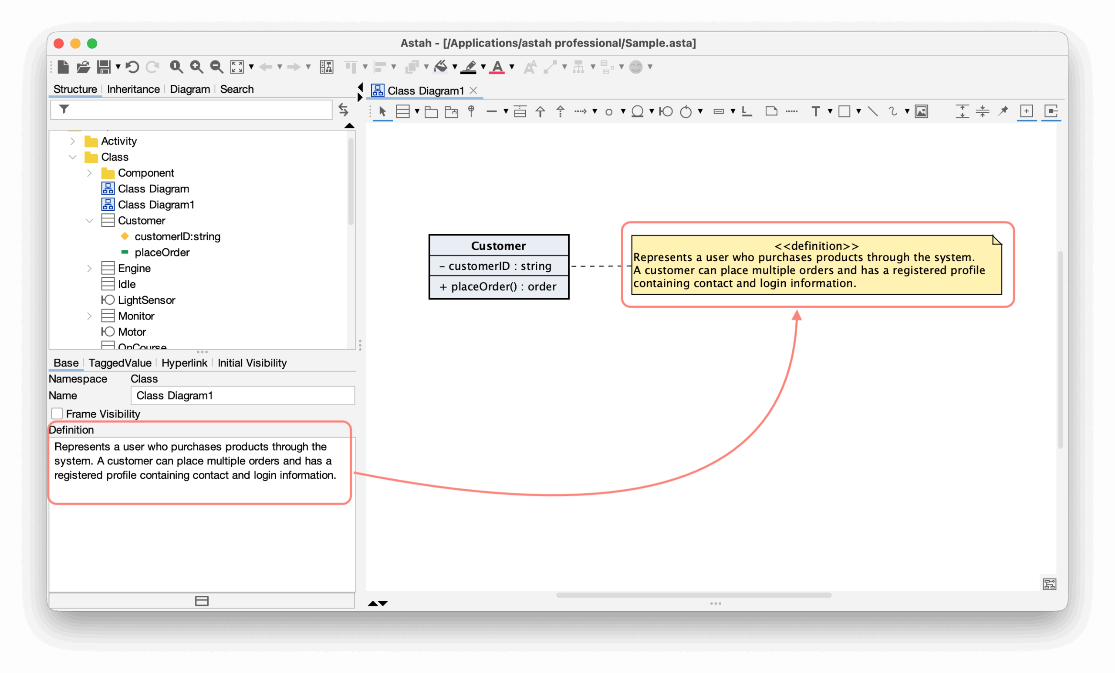The width and height of the screenshot is (1115, 673).
Task: Enable the Frame Visibility checkbox
Action: [x=57, y=413]
